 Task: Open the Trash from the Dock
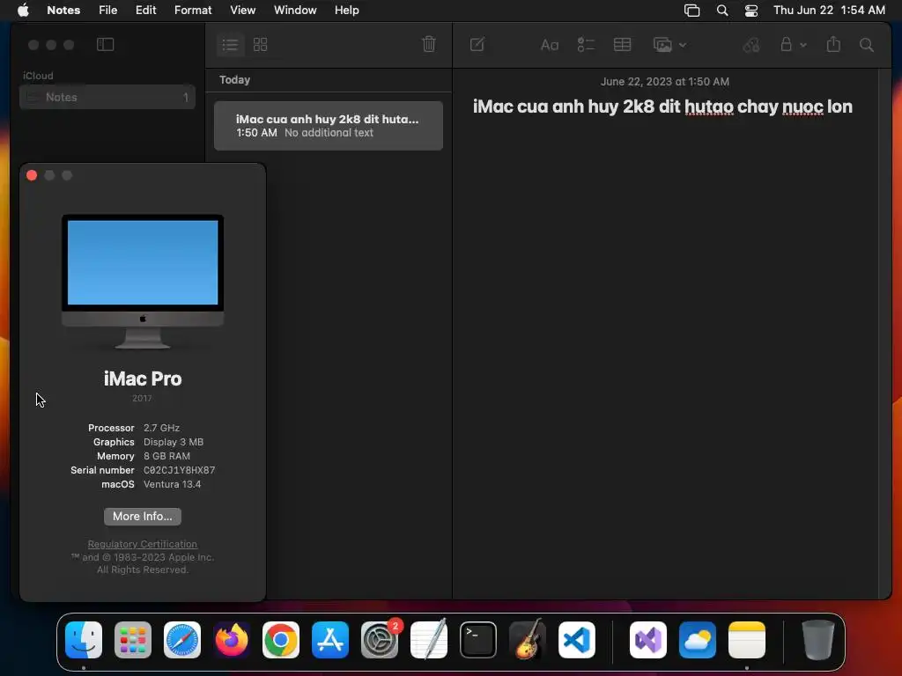coord(818,640)
